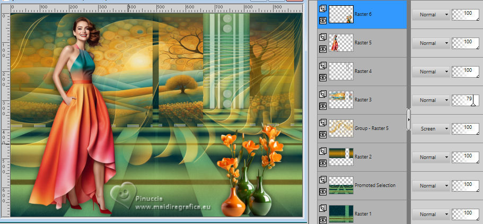Open blend mode dropdown for Raster 1
Screen dimensions: 483x224
coord(431,214)
